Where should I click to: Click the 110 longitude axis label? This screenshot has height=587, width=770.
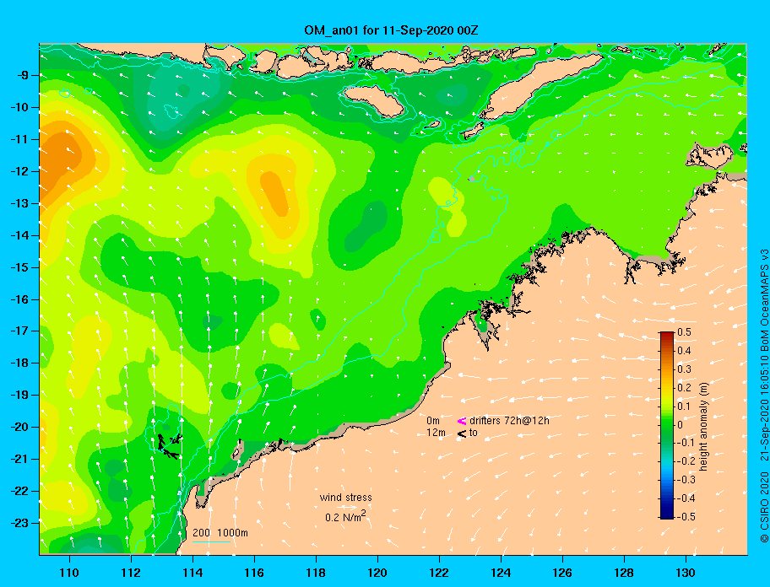(69, 573)
